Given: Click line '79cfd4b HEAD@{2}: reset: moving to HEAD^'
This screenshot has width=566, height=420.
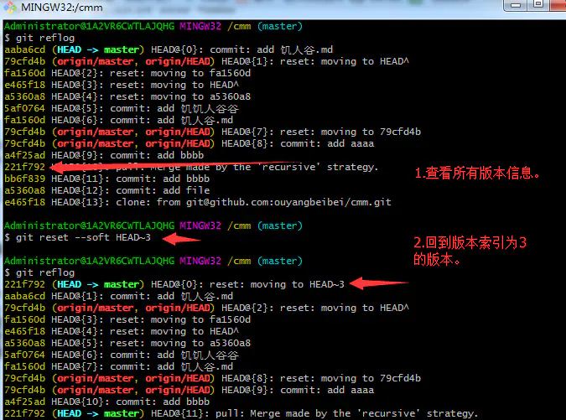Looking at the screenshot, I should click(207, 308).
